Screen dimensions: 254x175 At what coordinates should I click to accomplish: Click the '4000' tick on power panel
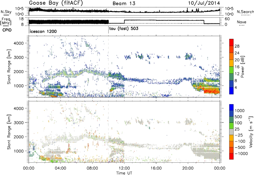point(18,43)
